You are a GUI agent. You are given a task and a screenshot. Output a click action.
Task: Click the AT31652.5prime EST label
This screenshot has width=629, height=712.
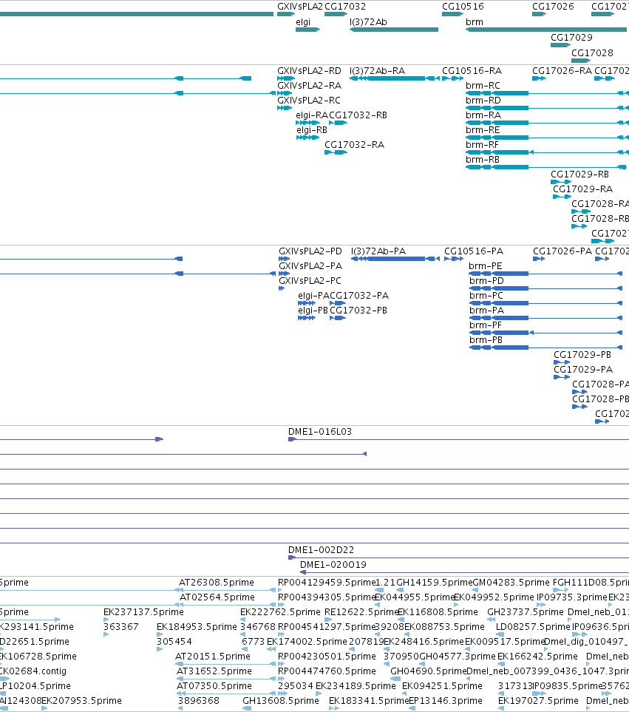tap(214, 671)
